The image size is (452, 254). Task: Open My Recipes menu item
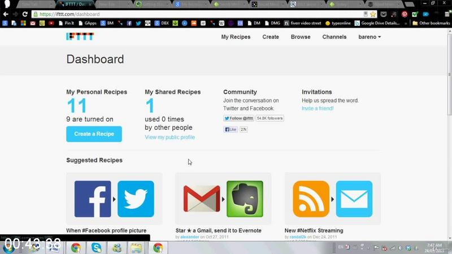click(236, 37)
